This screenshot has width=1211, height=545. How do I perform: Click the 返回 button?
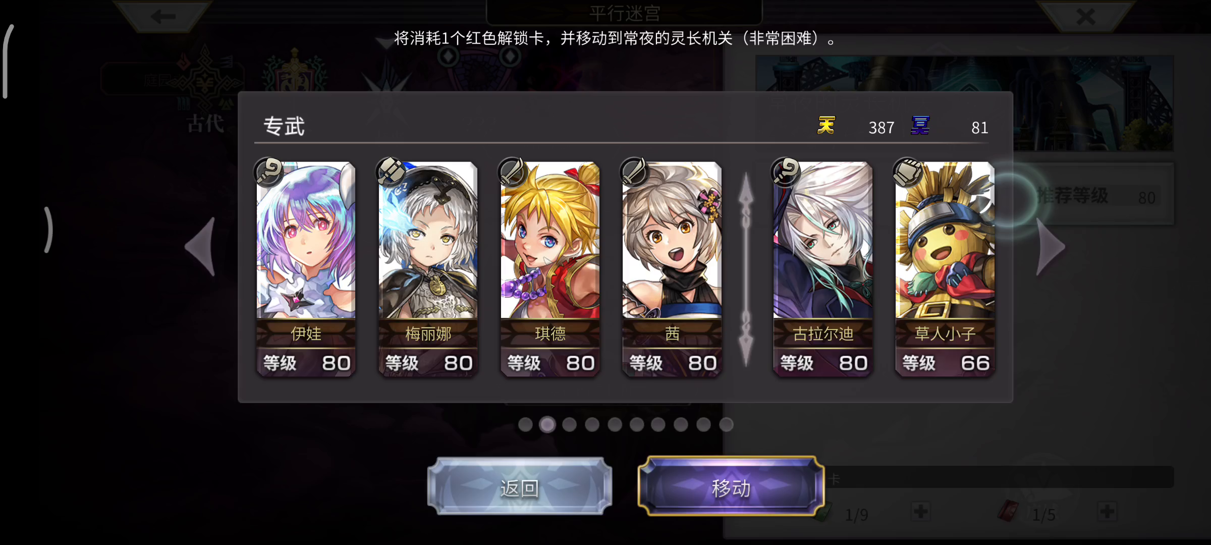point(520,487)
